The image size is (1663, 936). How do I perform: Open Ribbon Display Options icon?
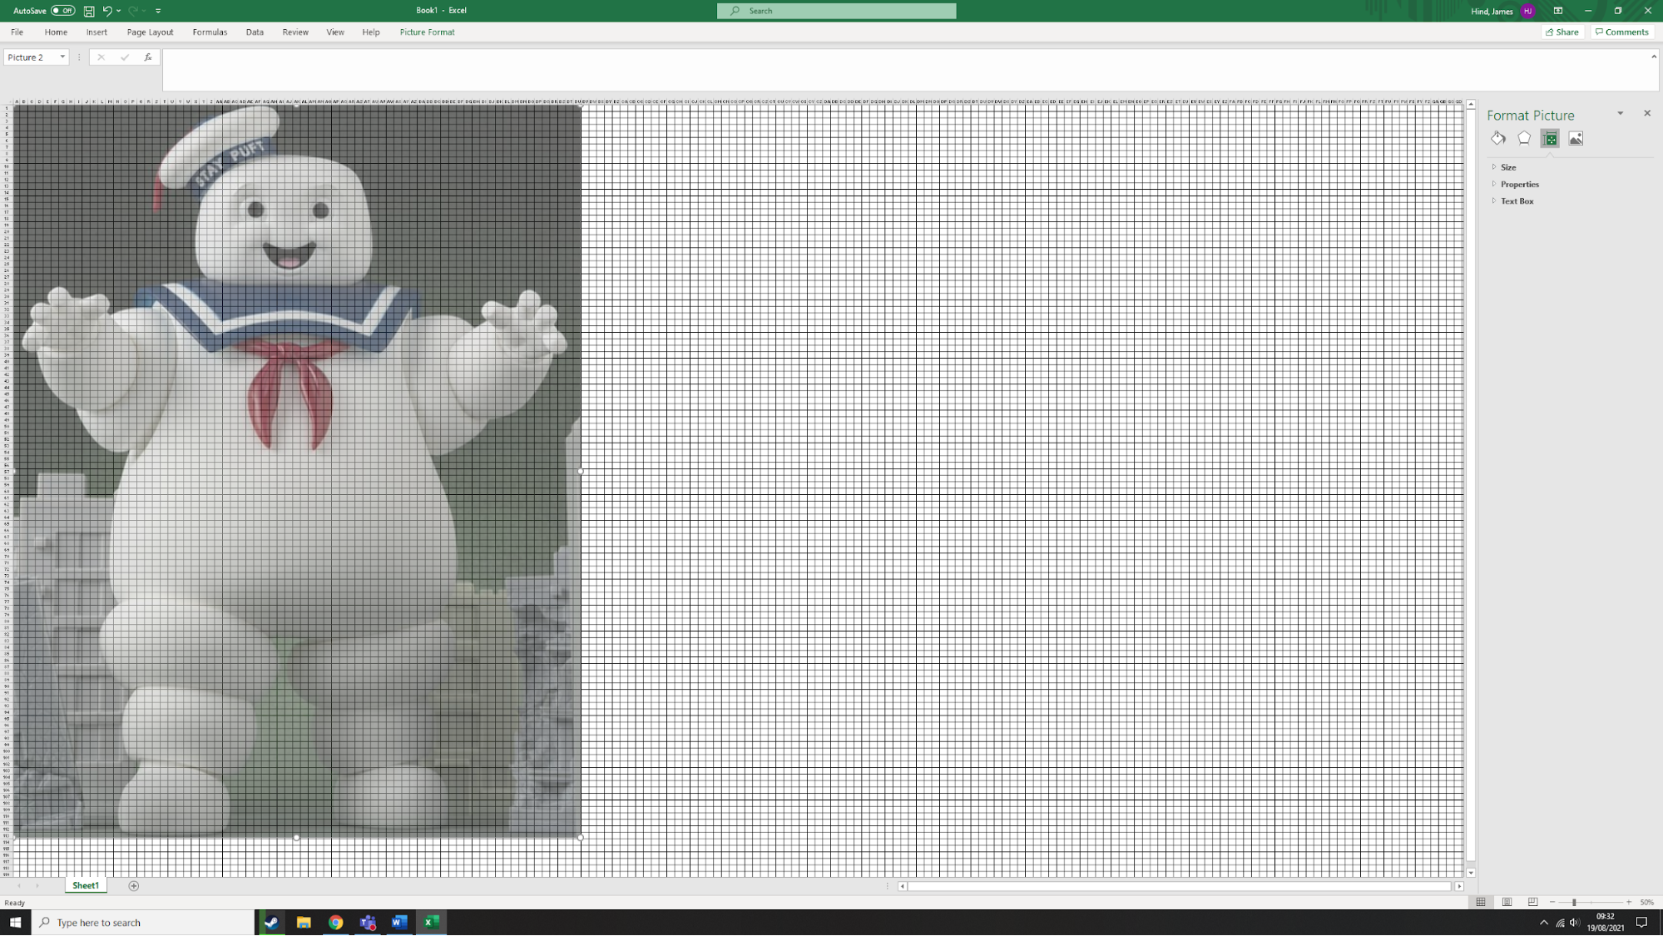coord(1557,11)
